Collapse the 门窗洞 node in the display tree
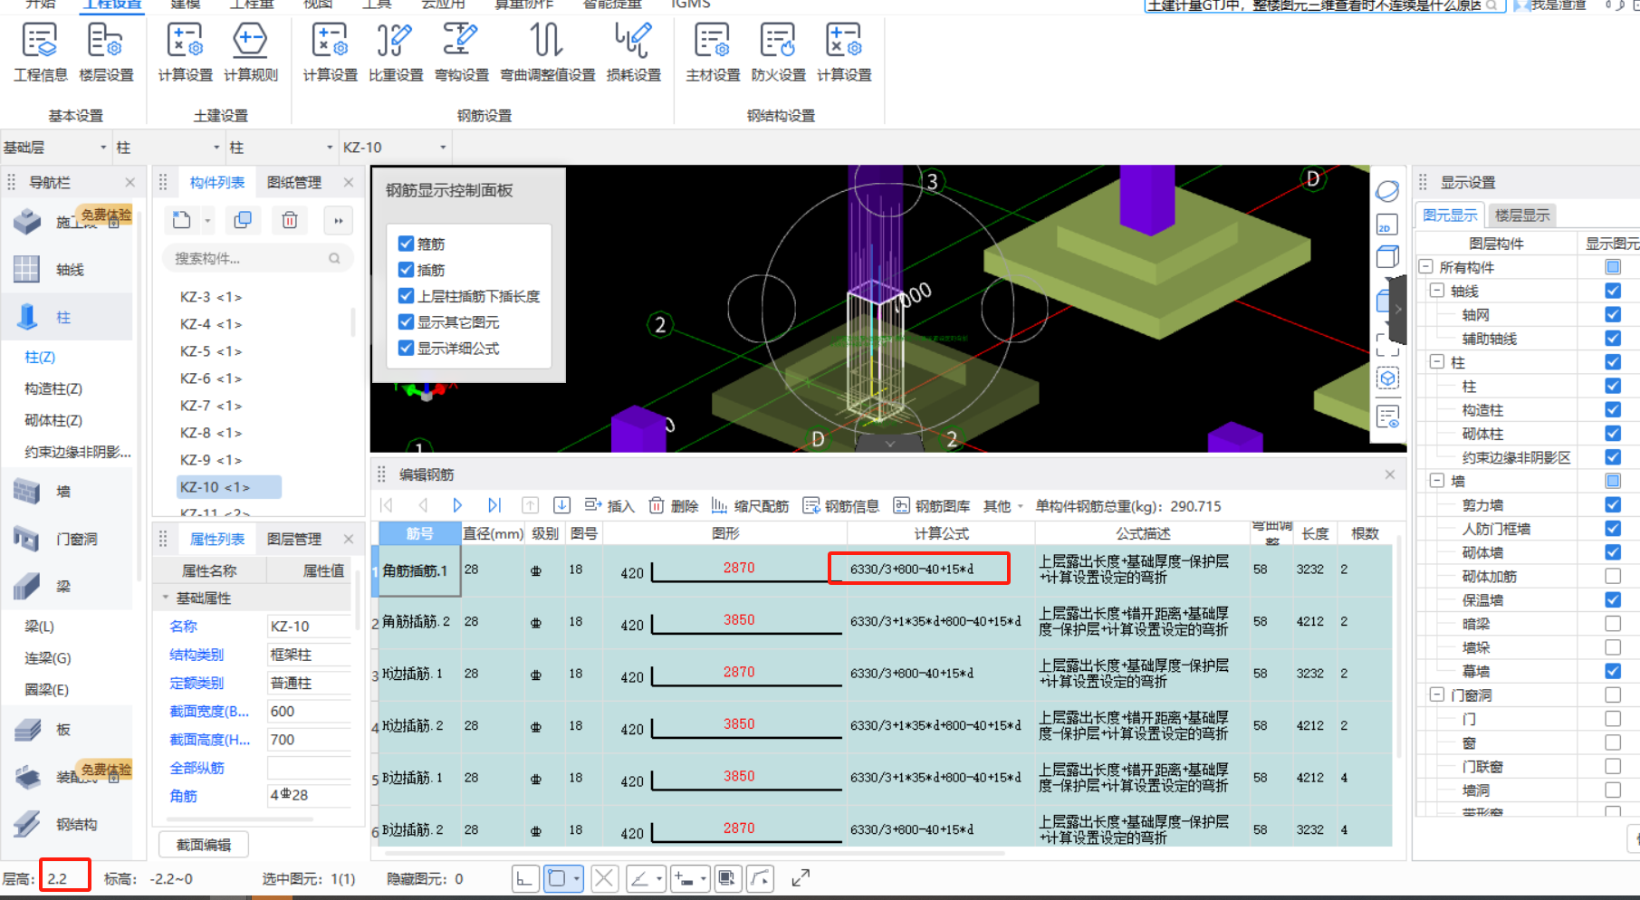The image size is (1640, 900). click(1436, 695)
